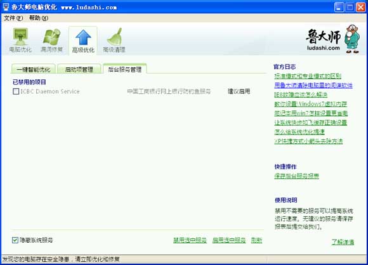This screenshot has height=265, width=368.
Task: Minimize the 鲁大师电脑优化 window
Action: (x=339, y=7)
